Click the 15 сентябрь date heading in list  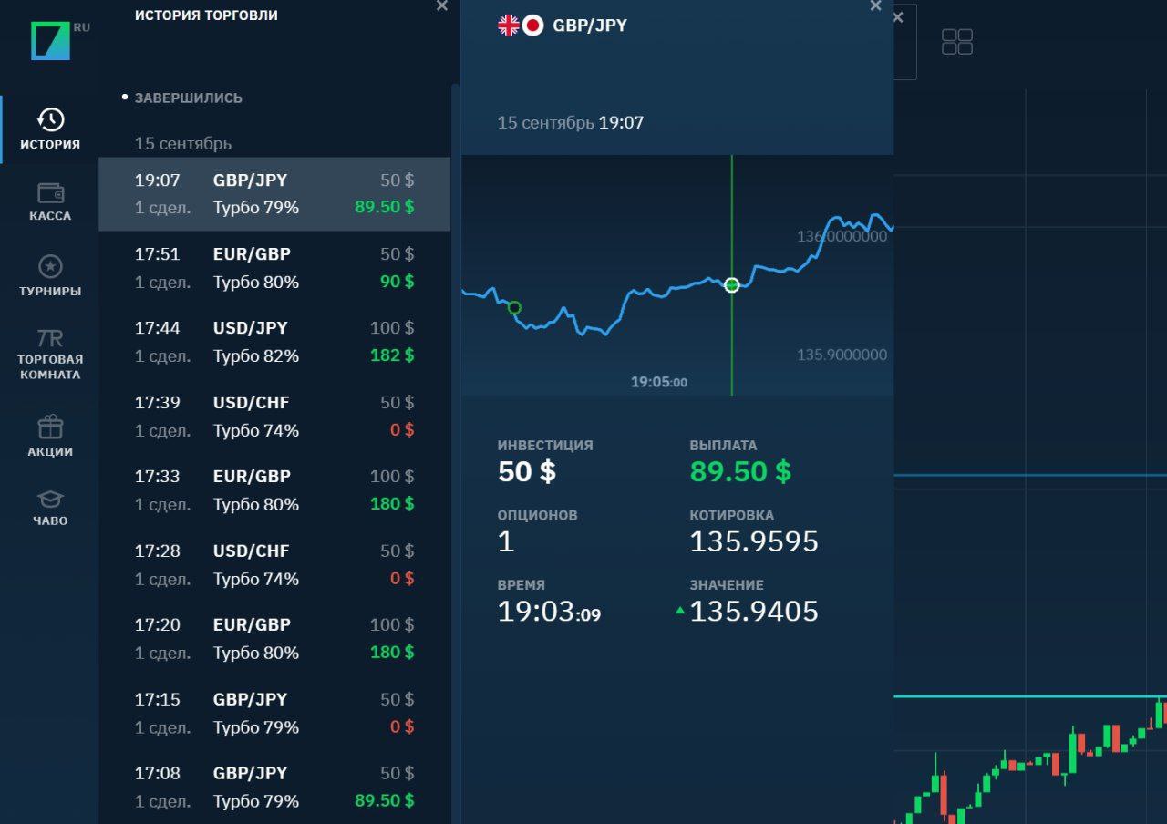183,144
